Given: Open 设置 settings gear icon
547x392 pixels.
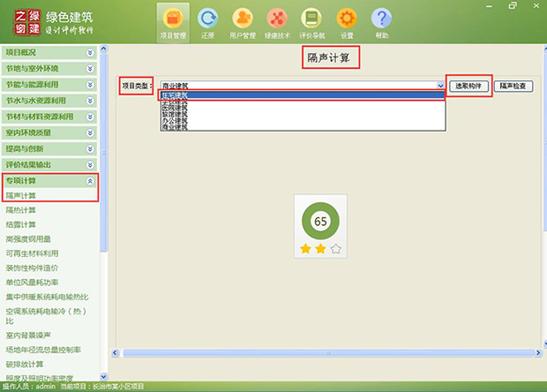Looking at the screenshot, I should click(x=347, y=23).
